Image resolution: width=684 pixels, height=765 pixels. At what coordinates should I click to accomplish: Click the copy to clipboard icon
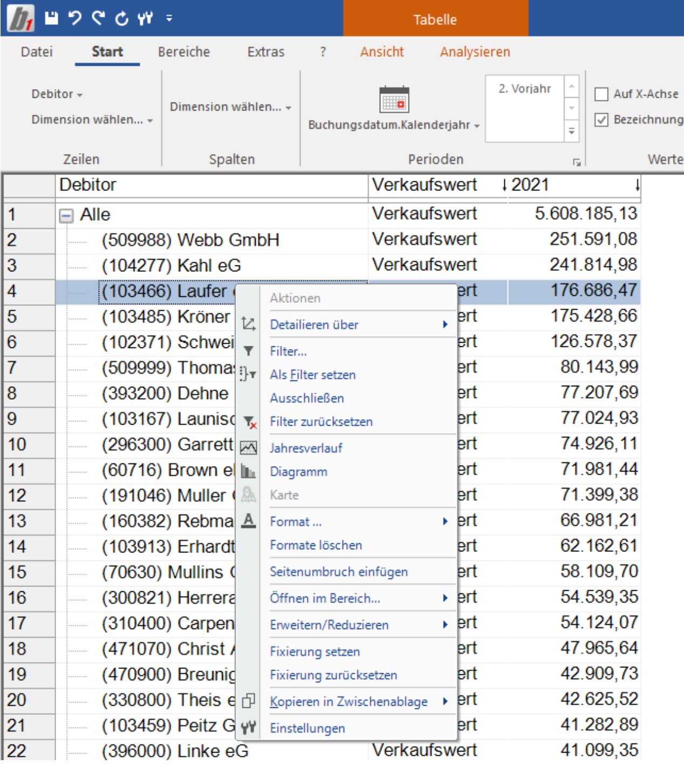point(249,701)
